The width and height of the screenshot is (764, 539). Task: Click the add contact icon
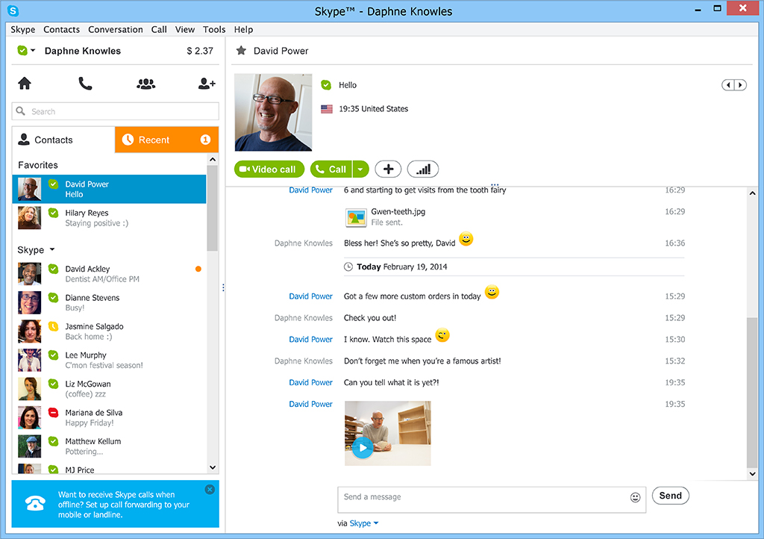click(x=207, y=84)
